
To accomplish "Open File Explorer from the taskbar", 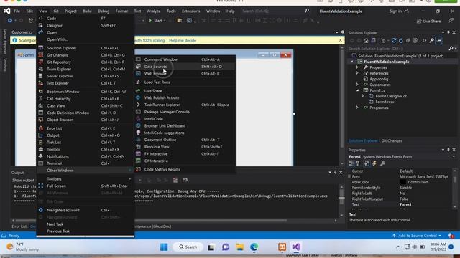I will point(239,247).
